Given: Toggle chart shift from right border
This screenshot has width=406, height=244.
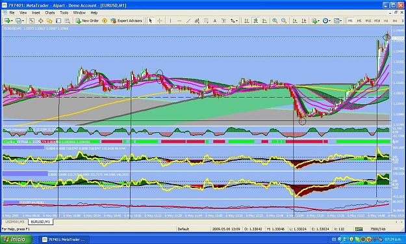Looking at the screenshot, I should pos(304,21).
